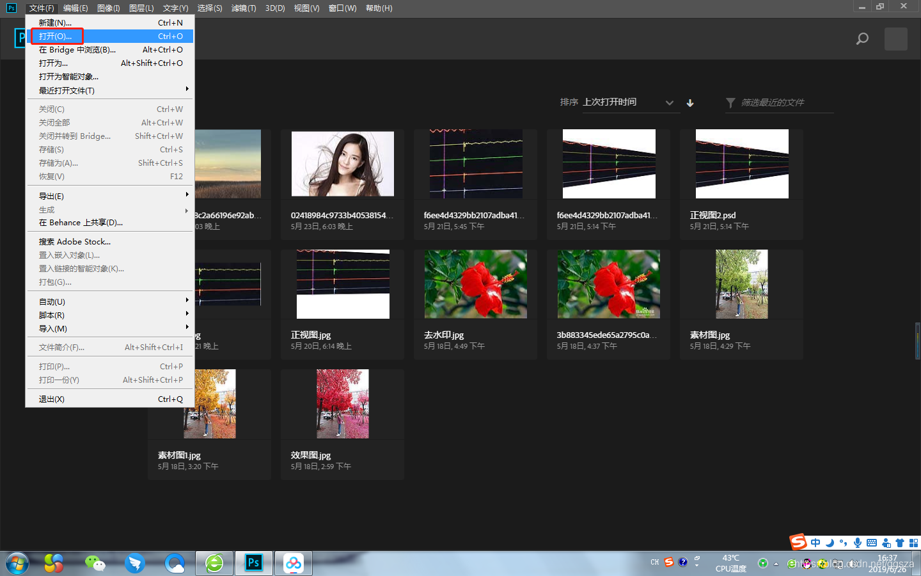921x576 pixels.
Task: Open the 正视图.jpg thumbnail
Action: pyautogui.click(x=343, y=284)
